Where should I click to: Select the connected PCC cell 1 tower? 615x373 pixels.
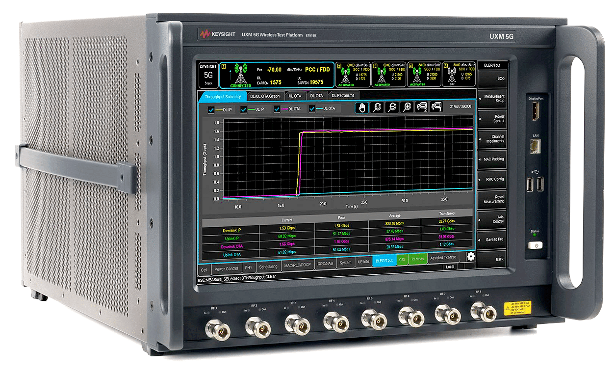tap(240, 74)
